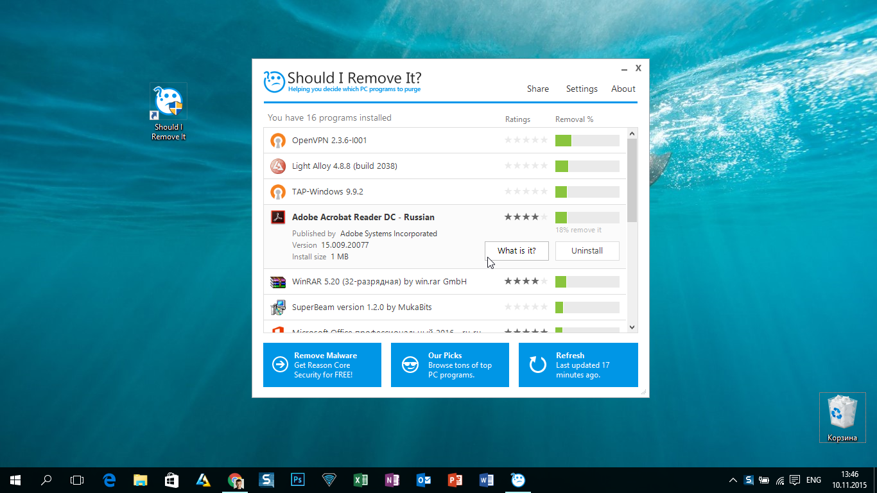This screenshot has width=877, height=493.
Task: Open taskbar search magnifier
Action: [46, 480]
